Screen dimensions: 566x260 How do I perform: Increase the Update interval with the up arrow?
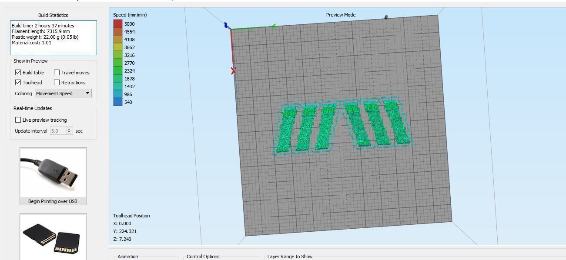click(x=69, y=129)
